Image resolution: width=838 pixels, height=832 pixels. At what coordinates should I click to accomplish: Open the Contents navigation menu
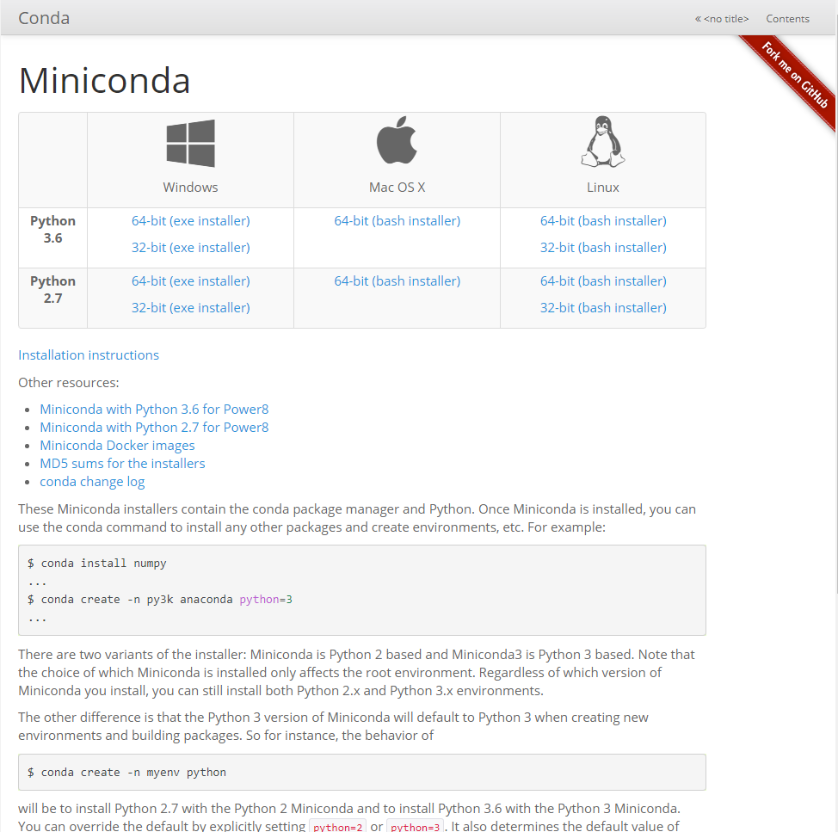tap(787, 19)
